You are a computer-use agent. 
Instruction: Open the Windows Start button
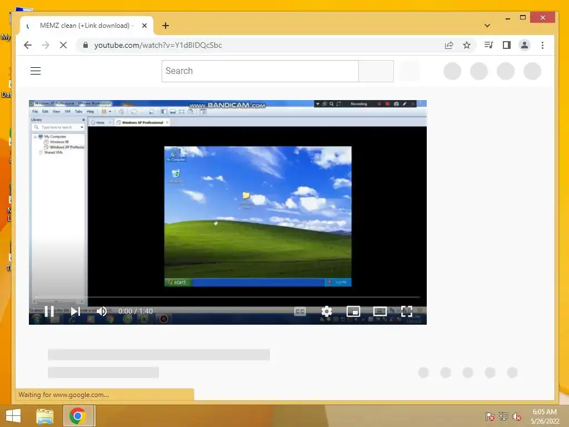(x=13, y=416)
